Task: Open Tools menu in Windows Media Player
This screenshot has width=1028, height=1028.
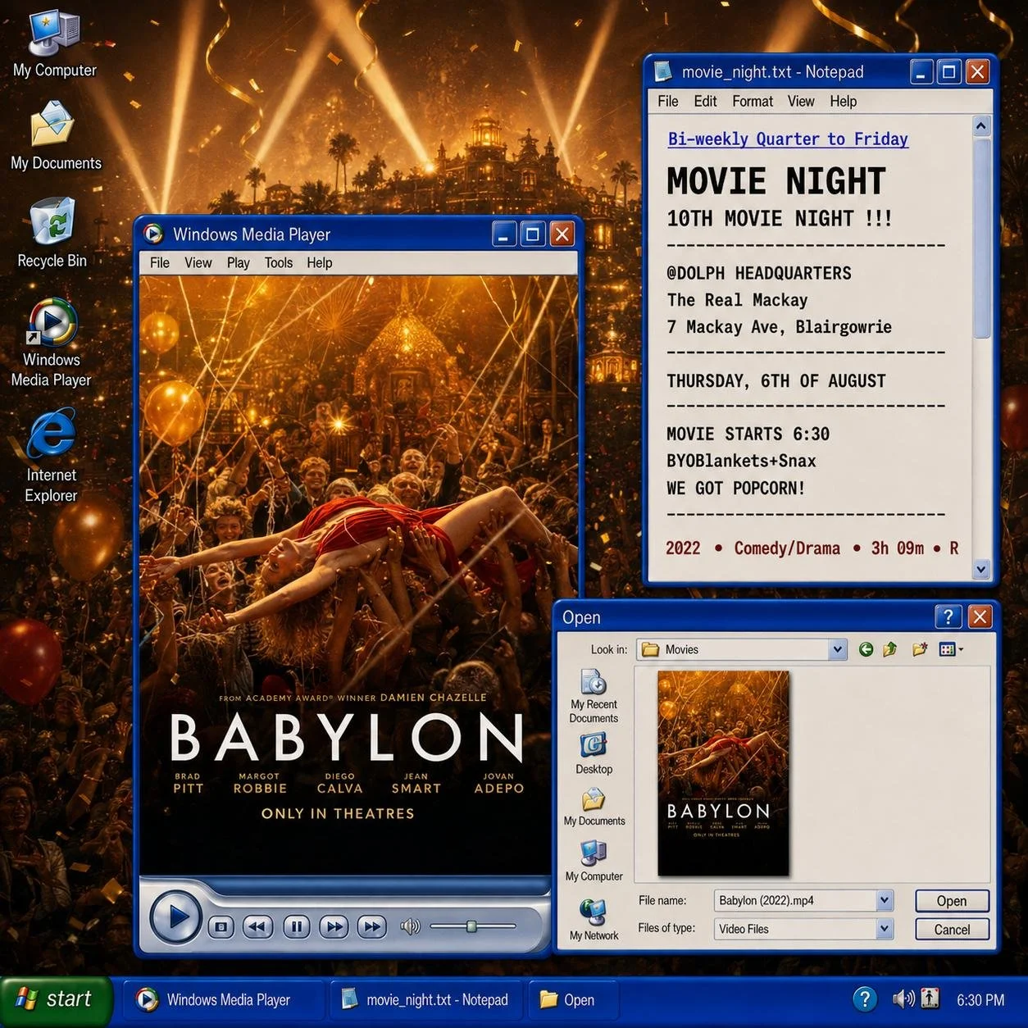Action: pyautogui.click(x=279, y=263)
